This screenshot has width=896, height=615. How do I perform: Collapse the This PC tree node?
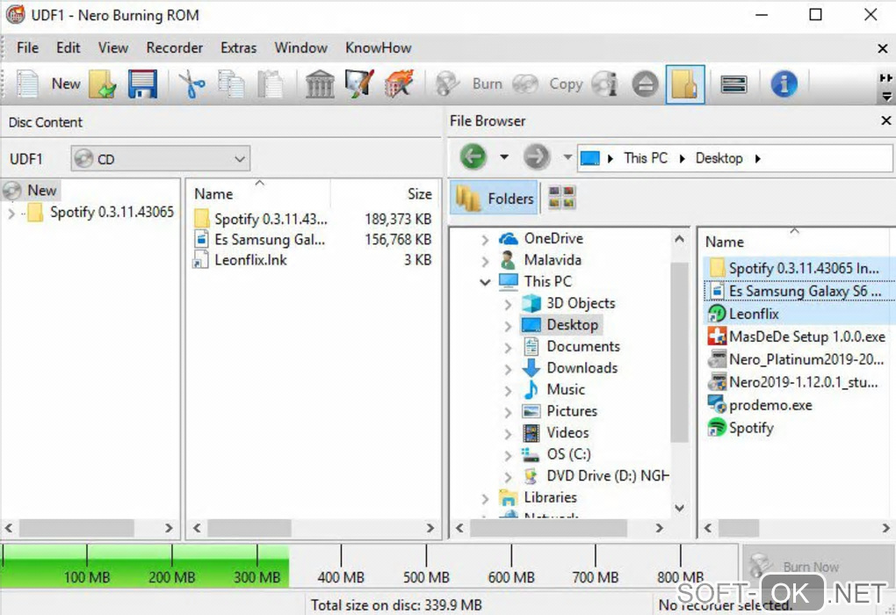point(485,282)
